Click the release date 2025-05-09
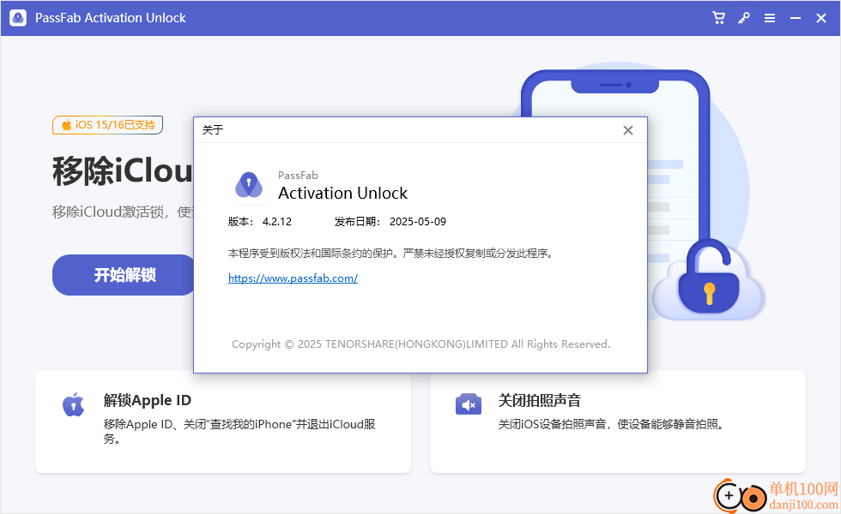The height and width of the screenshot is (514, 841). click(x=418, y=222)
